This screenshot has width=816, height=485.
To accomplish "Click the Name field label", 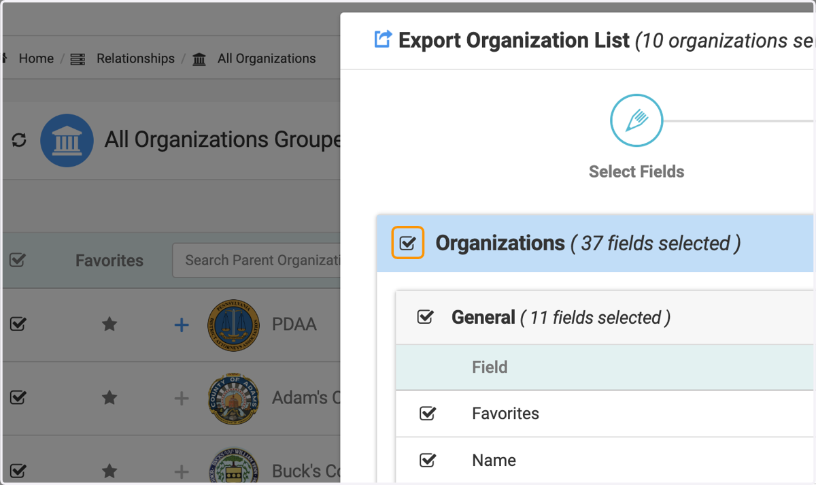I will click(494, 461).
